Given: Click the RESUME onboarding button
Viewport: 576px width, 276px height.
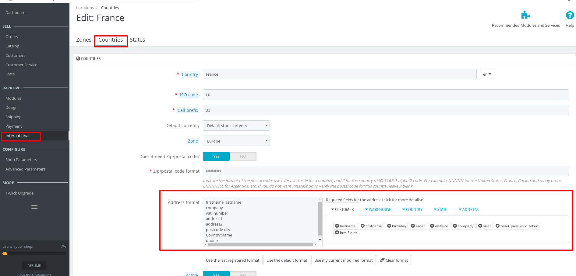Looking at the screenshot, I should pyautogui.click(x=34, y=266).
